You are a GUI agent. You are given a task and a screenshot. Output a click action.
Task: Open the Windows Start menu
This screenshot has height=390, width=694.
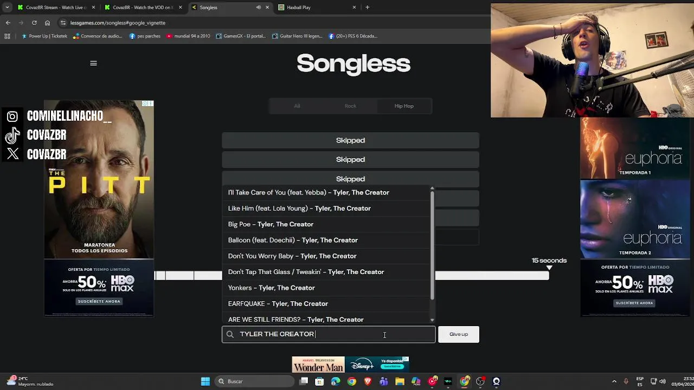pyautogui.click(x=205, y=381)
